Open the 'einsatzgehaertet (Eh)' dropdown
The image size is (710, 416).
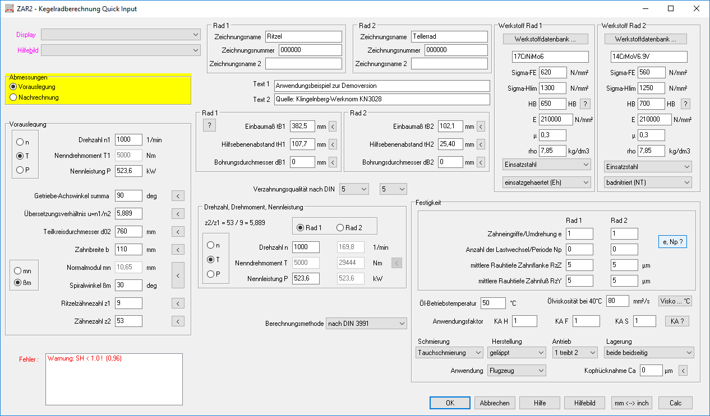tap(547, 182)
